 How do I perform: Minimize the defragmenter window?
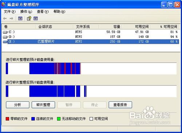point(164,5)
